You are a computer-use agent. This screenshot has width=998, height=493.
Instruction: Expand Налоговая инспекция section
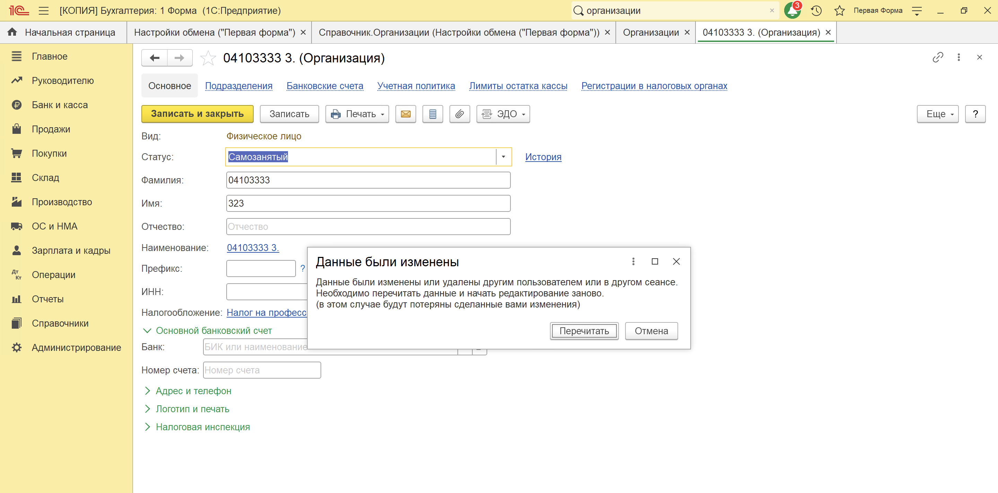pyautogui.click(x=196, y=427)
